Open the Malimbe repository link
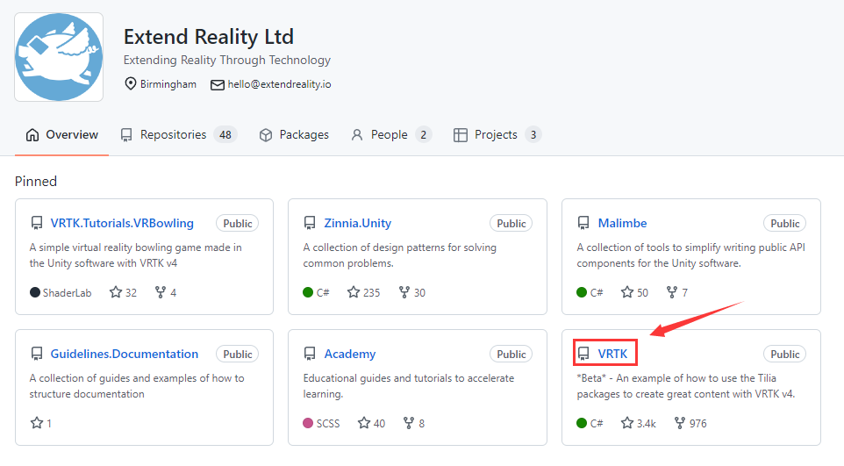Viewport: 844px width, 466px height. tap(622, 223)
